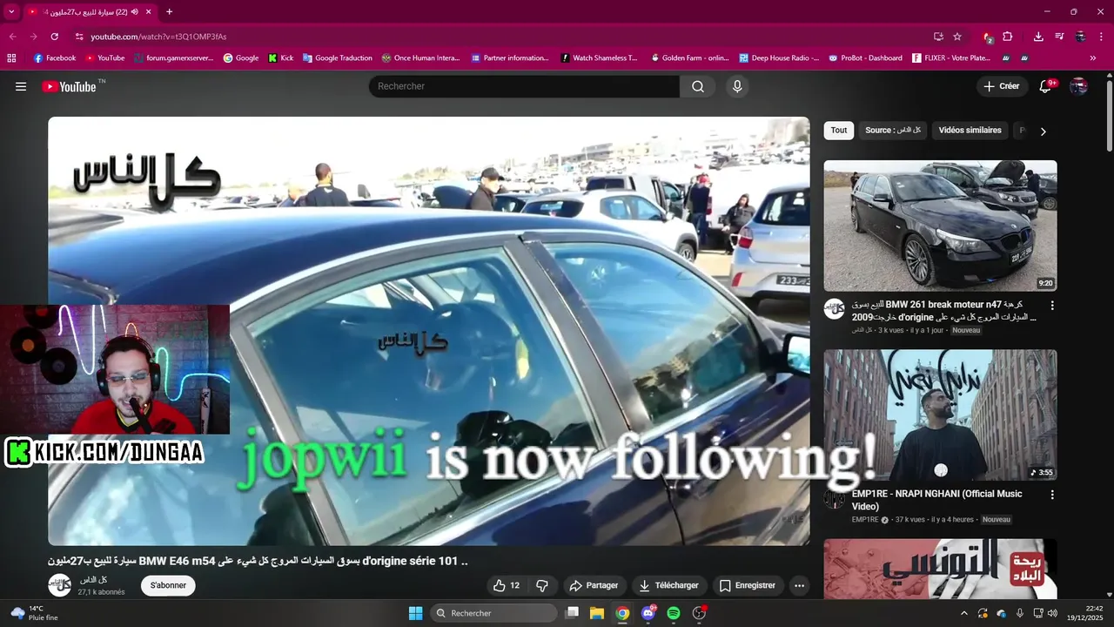Viewport: 1114px width, 627px height.
Task: Click the Chrome address bar URL
Action: tap(158, 37)
